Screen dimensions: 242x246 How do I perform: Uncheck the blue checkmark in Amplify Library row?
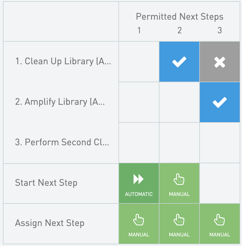click(x=219, y=102)
